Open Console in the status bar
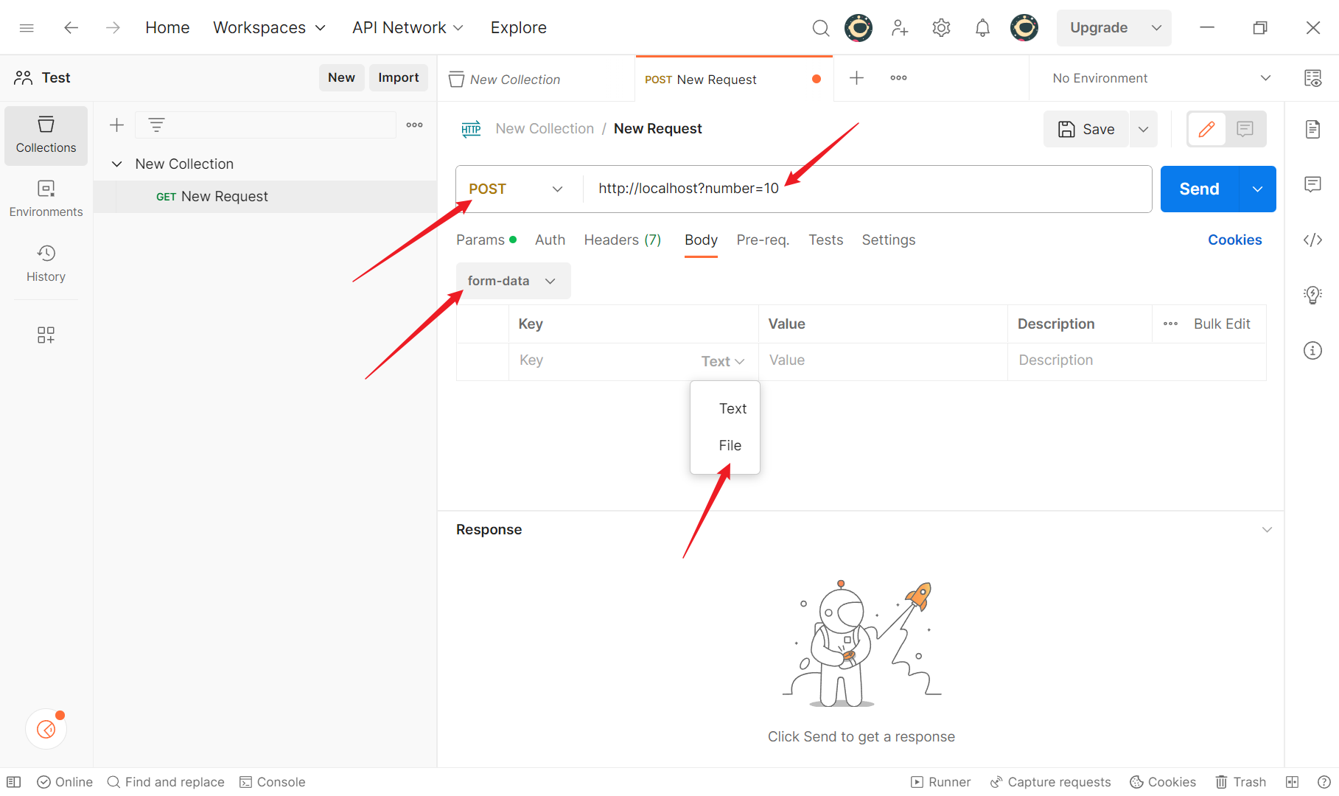Screen dimensions: 1339x796 [273, 782]
